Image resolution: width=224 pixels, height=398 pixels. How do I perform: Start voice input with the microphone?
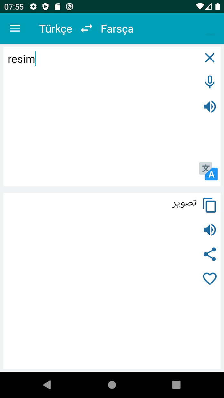pyautogui.click(x=210, y=82)
